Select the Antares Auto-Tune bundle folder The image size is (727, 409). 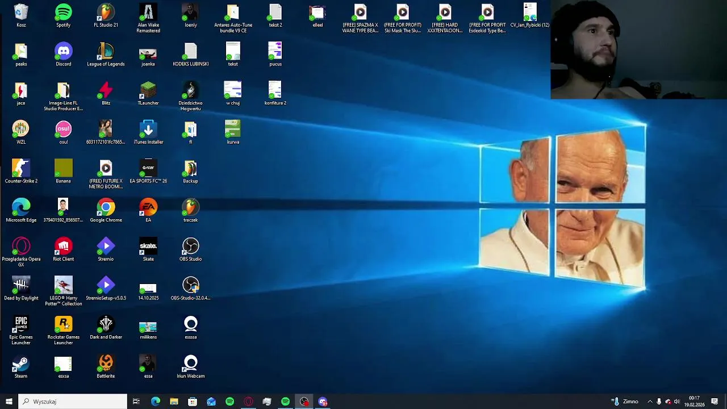tap(233, 18)
